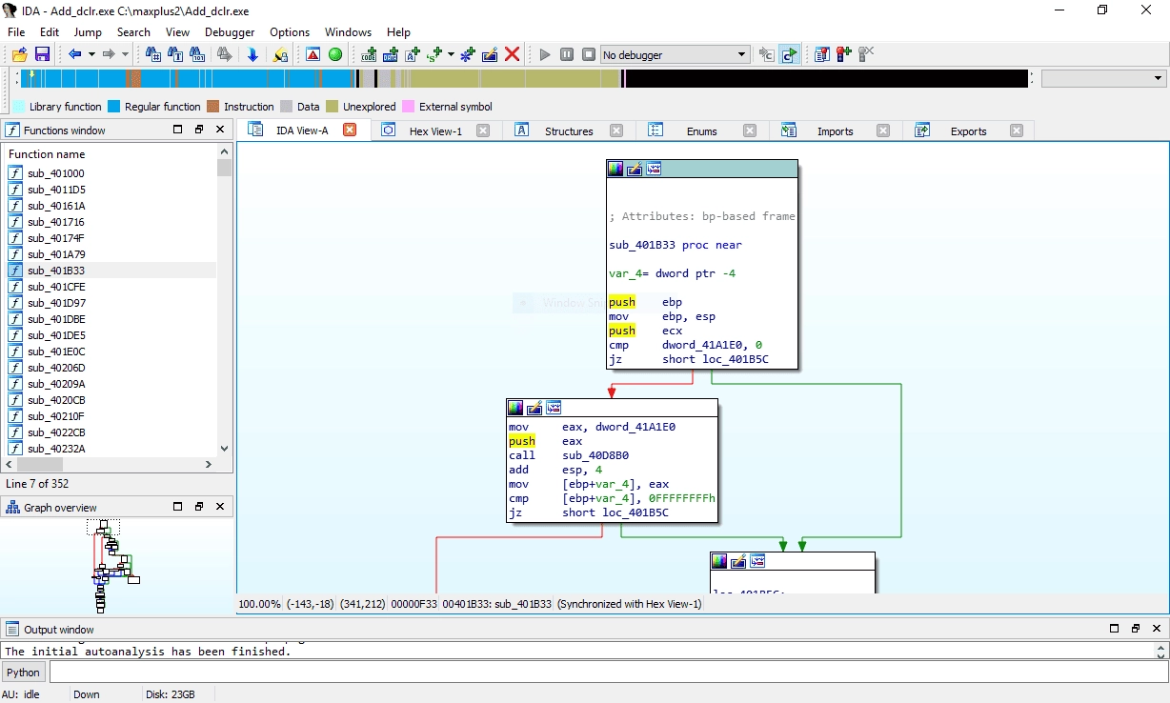Click the green circle toolbar icon

coord(335,54)
